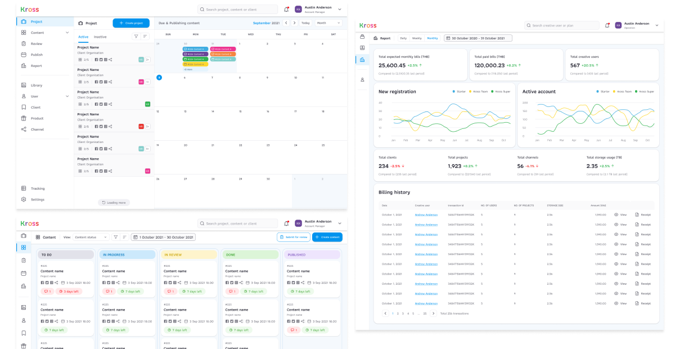This screenshot has height=349, width=675.
Task: Open notifications bell in the Project window
Action: tap(286, 10)
